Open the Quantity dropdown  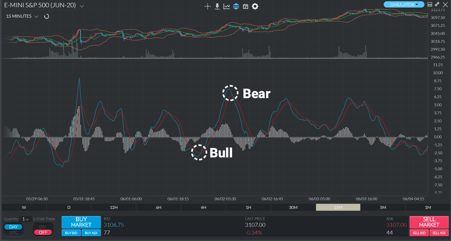(25, 219)
